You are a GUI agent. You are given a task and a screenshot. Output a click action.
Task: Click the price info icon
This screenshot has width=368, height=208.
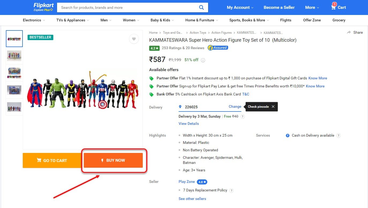(203, 60)
